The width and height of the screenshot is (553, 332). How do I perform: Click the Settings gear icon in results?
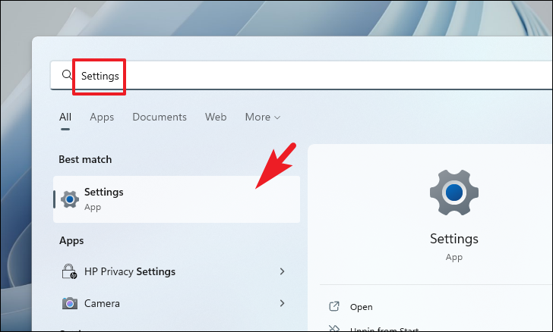point(70,199)
